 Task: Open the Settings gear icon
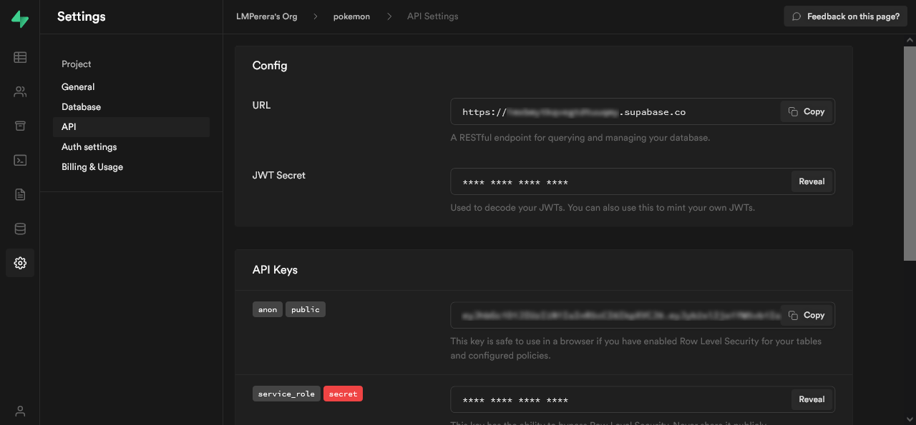tap(20, 263)
